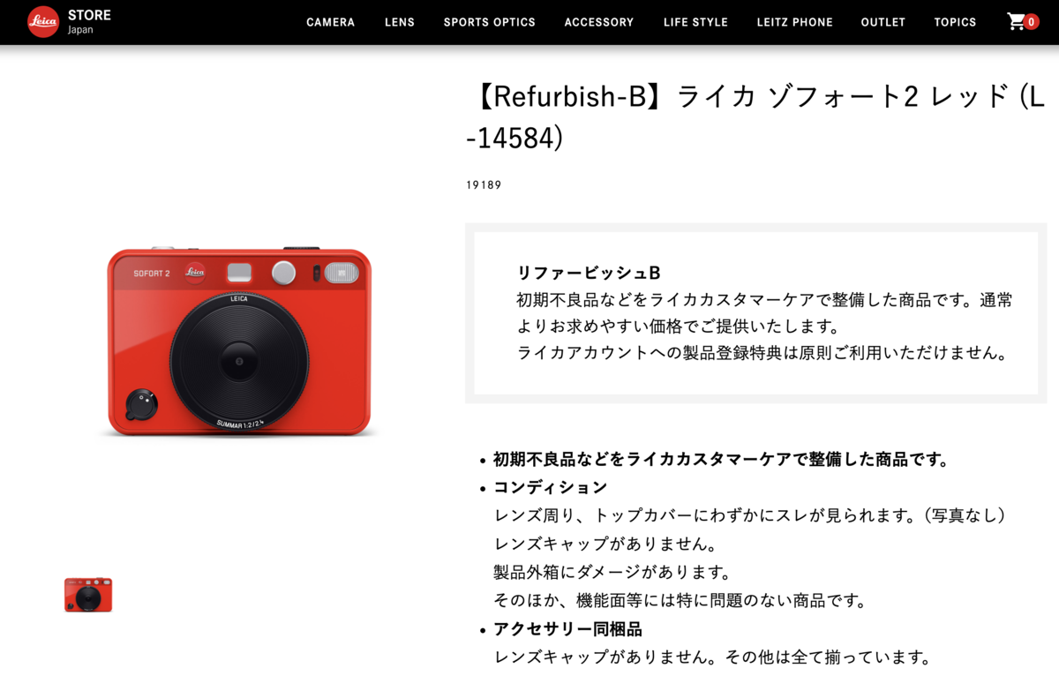Image resolution: width=1059 pixels, height=676 pixels.
Task: Click the アクセサリー同梱品 bullet heading
Action: pyautogui.click(x=567, y=629)
